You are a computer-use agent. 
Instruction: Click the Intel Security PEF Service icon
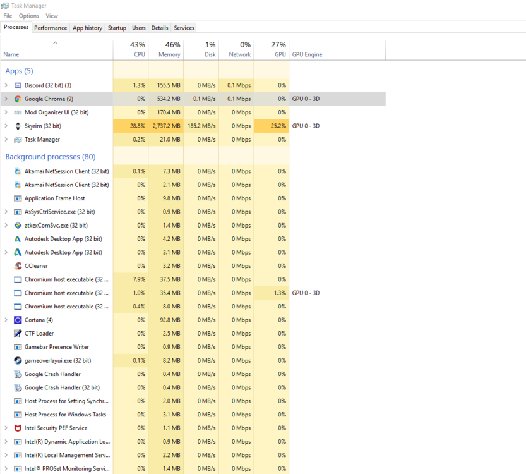[18, 428]
